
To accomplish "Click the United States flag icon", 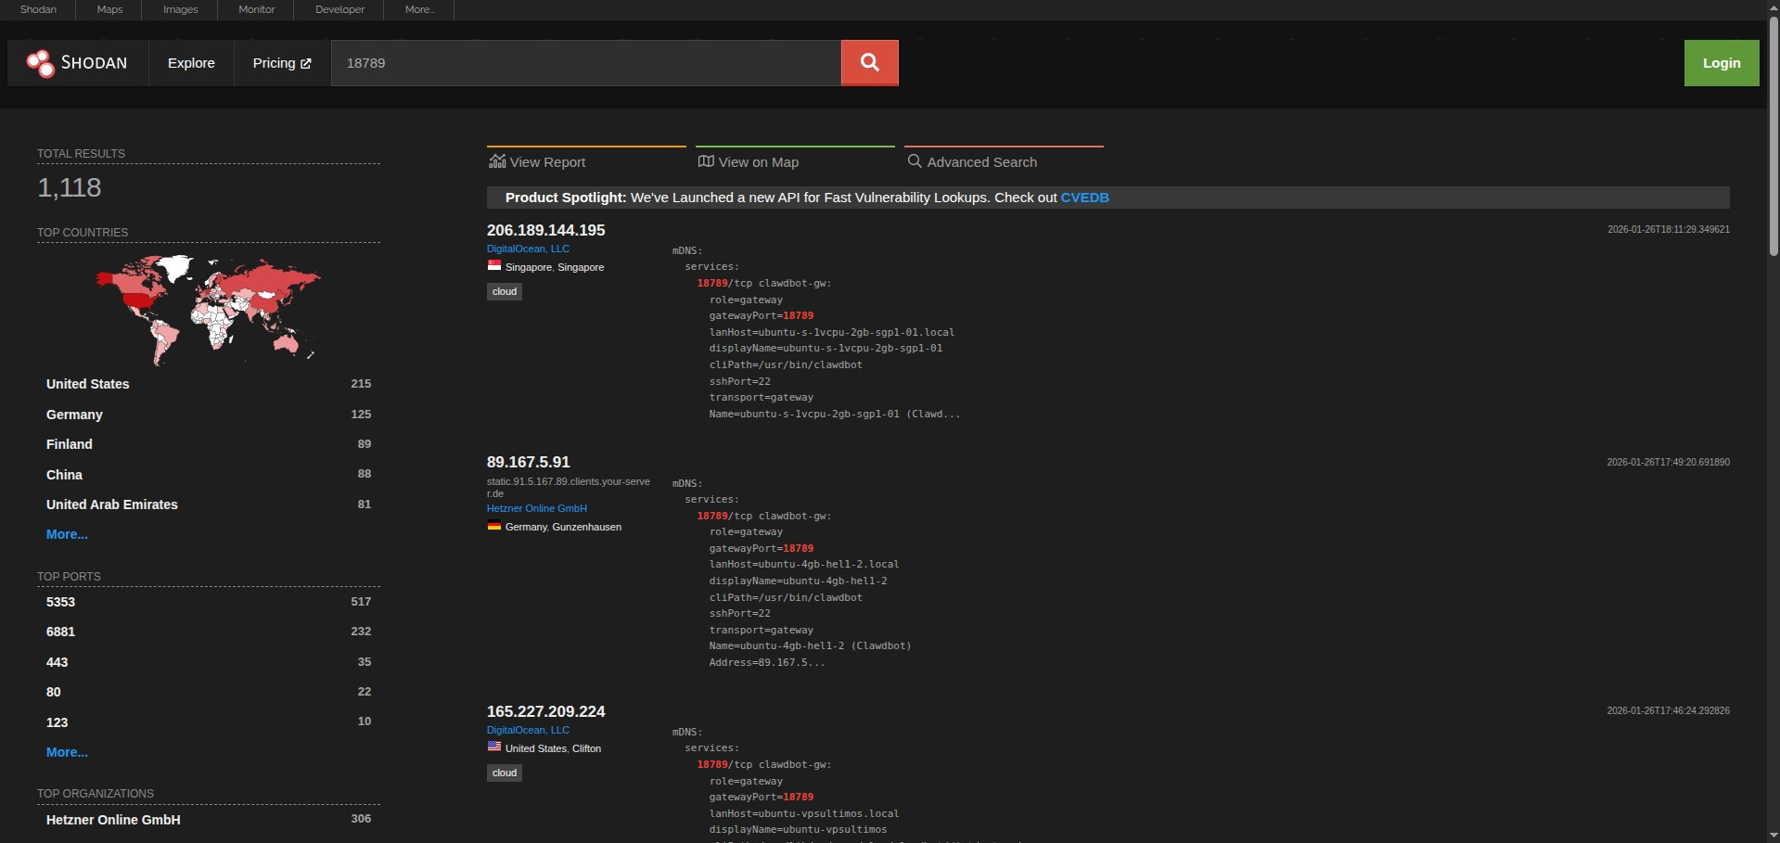I will coord(494,747).
